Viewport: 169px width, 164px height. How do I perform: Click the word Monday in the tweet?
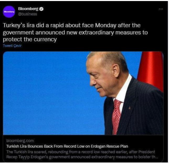106,25
